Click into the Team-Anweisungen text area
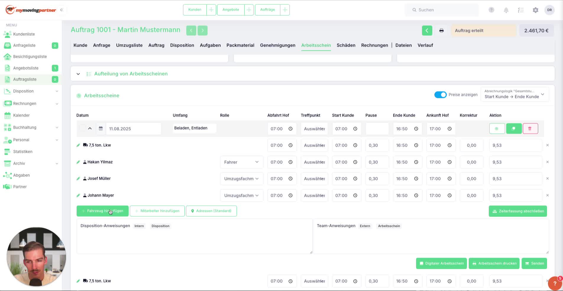 coord(431,236)
